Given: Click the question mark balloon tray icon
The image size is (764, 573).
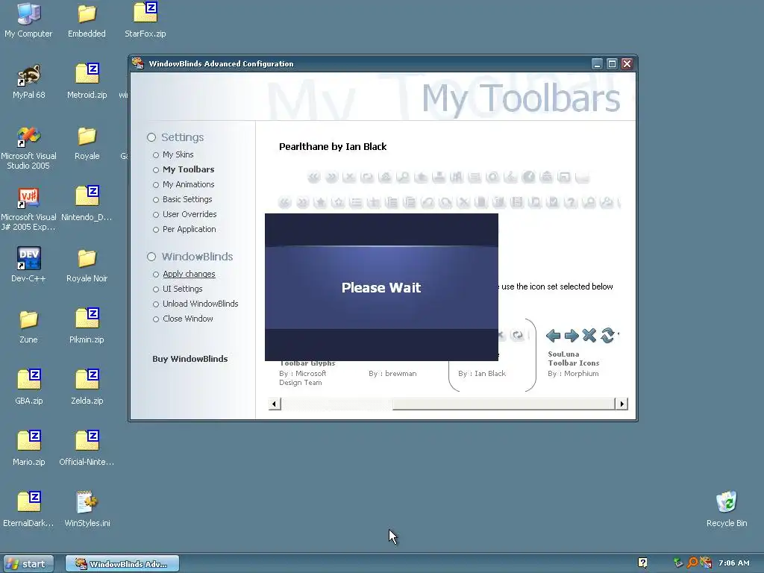Looking at the screenshot, I should [x=642, y=563].
